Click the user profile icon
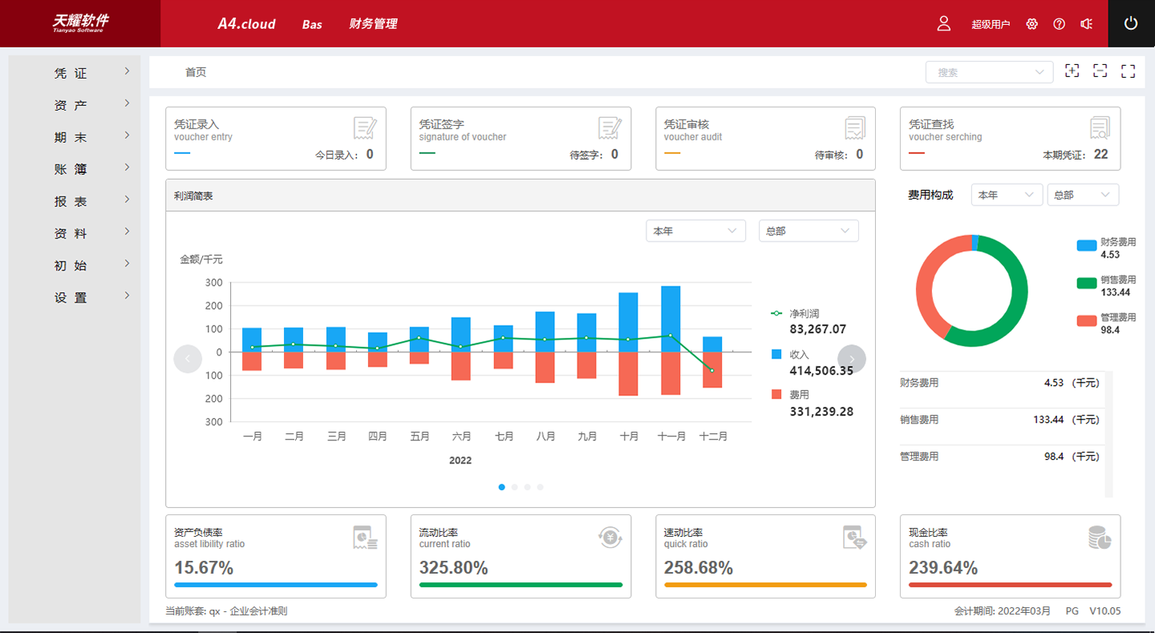This screenshot has height=633, width=1155. click(x=944, y=23)
